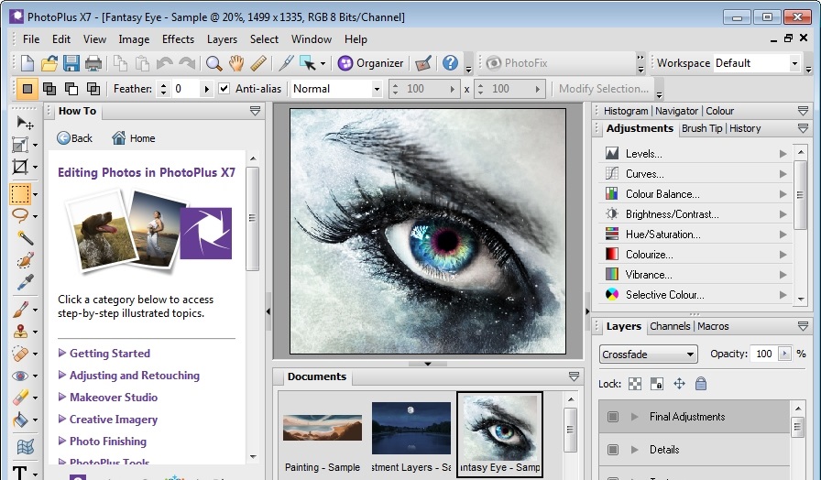821x480 pixels.
Task: Expand the Details layer group
Action: tap(633, 450)
